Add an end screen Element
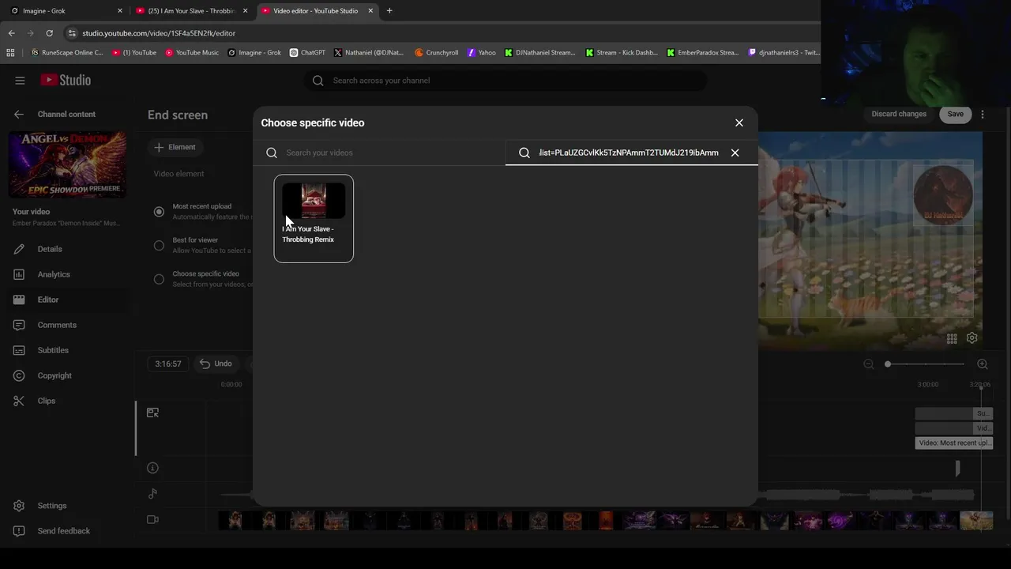 [x=175, y=147]
